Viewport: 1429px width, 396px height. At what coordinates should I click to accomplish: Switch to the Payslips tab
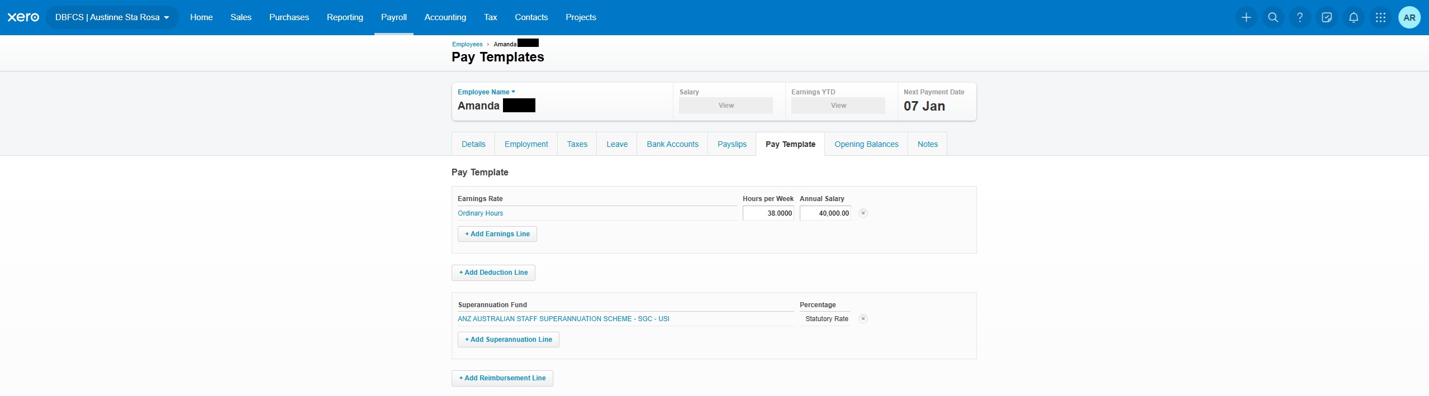click(x=732, y=144)
